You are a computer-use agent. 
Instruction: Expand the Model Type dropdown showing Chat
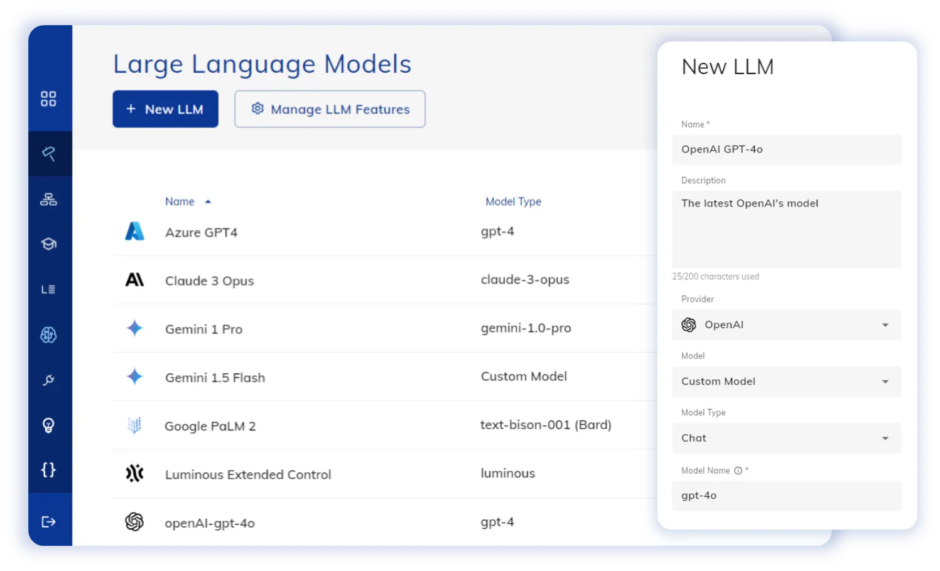point(786,438)
